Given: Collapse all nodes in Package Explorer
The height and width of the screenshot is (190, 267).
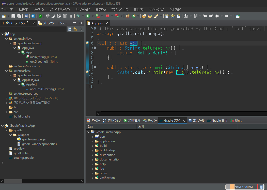Looking at the screenshot, I should tap(69, 29).
